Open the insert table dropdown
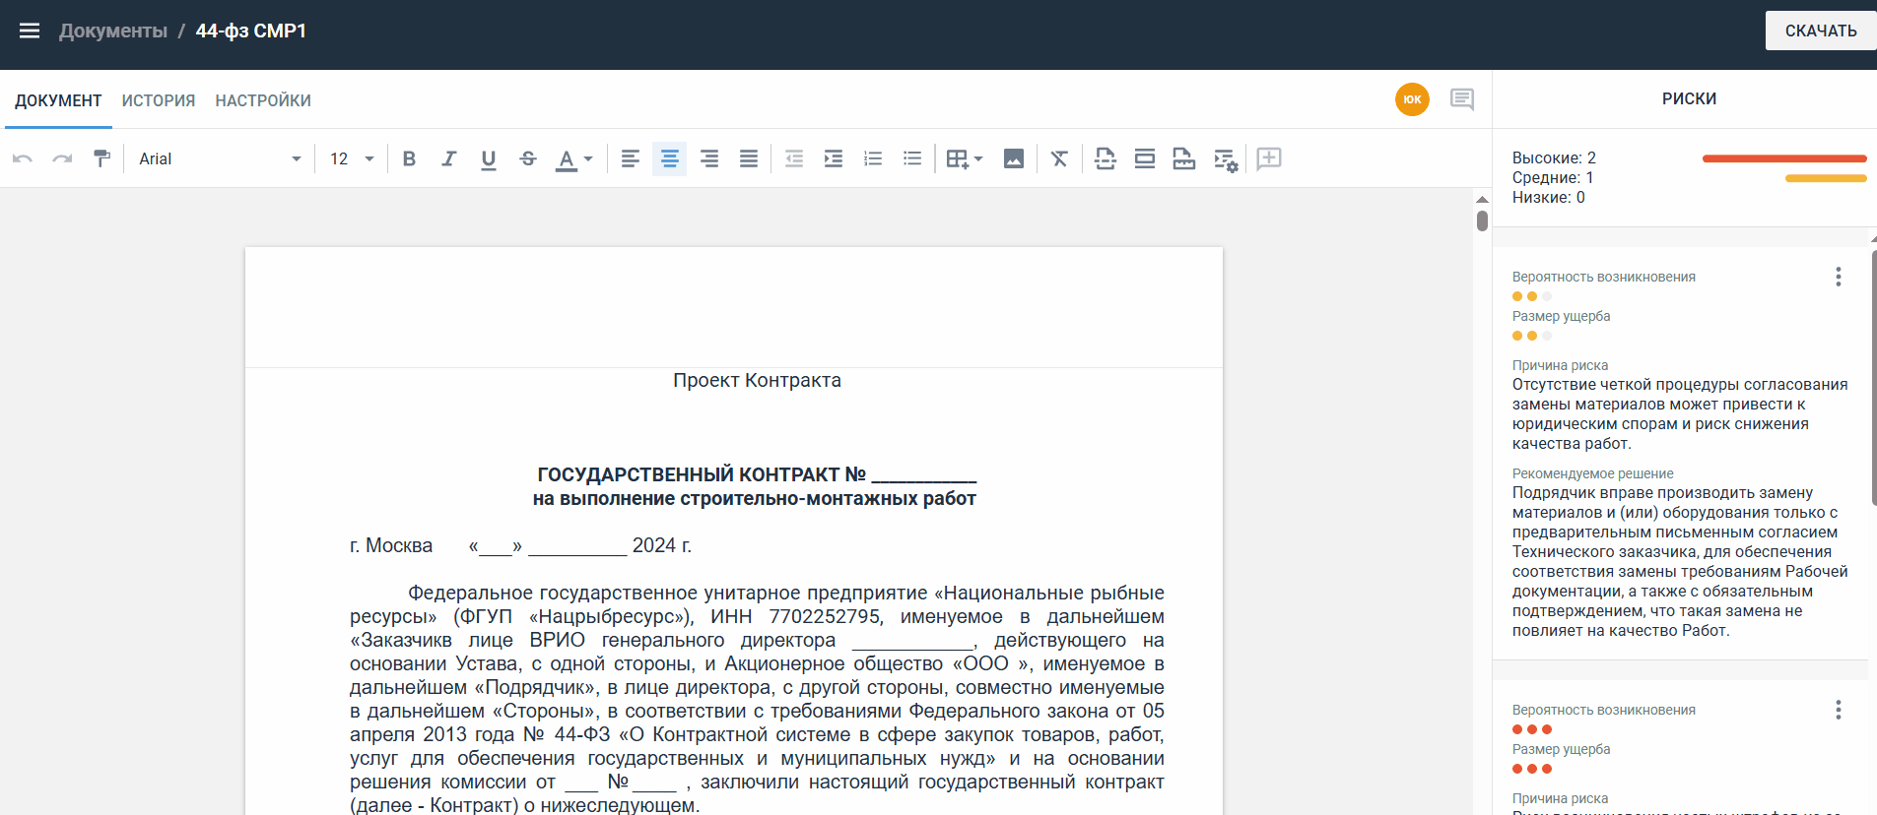 click(964, 158)
